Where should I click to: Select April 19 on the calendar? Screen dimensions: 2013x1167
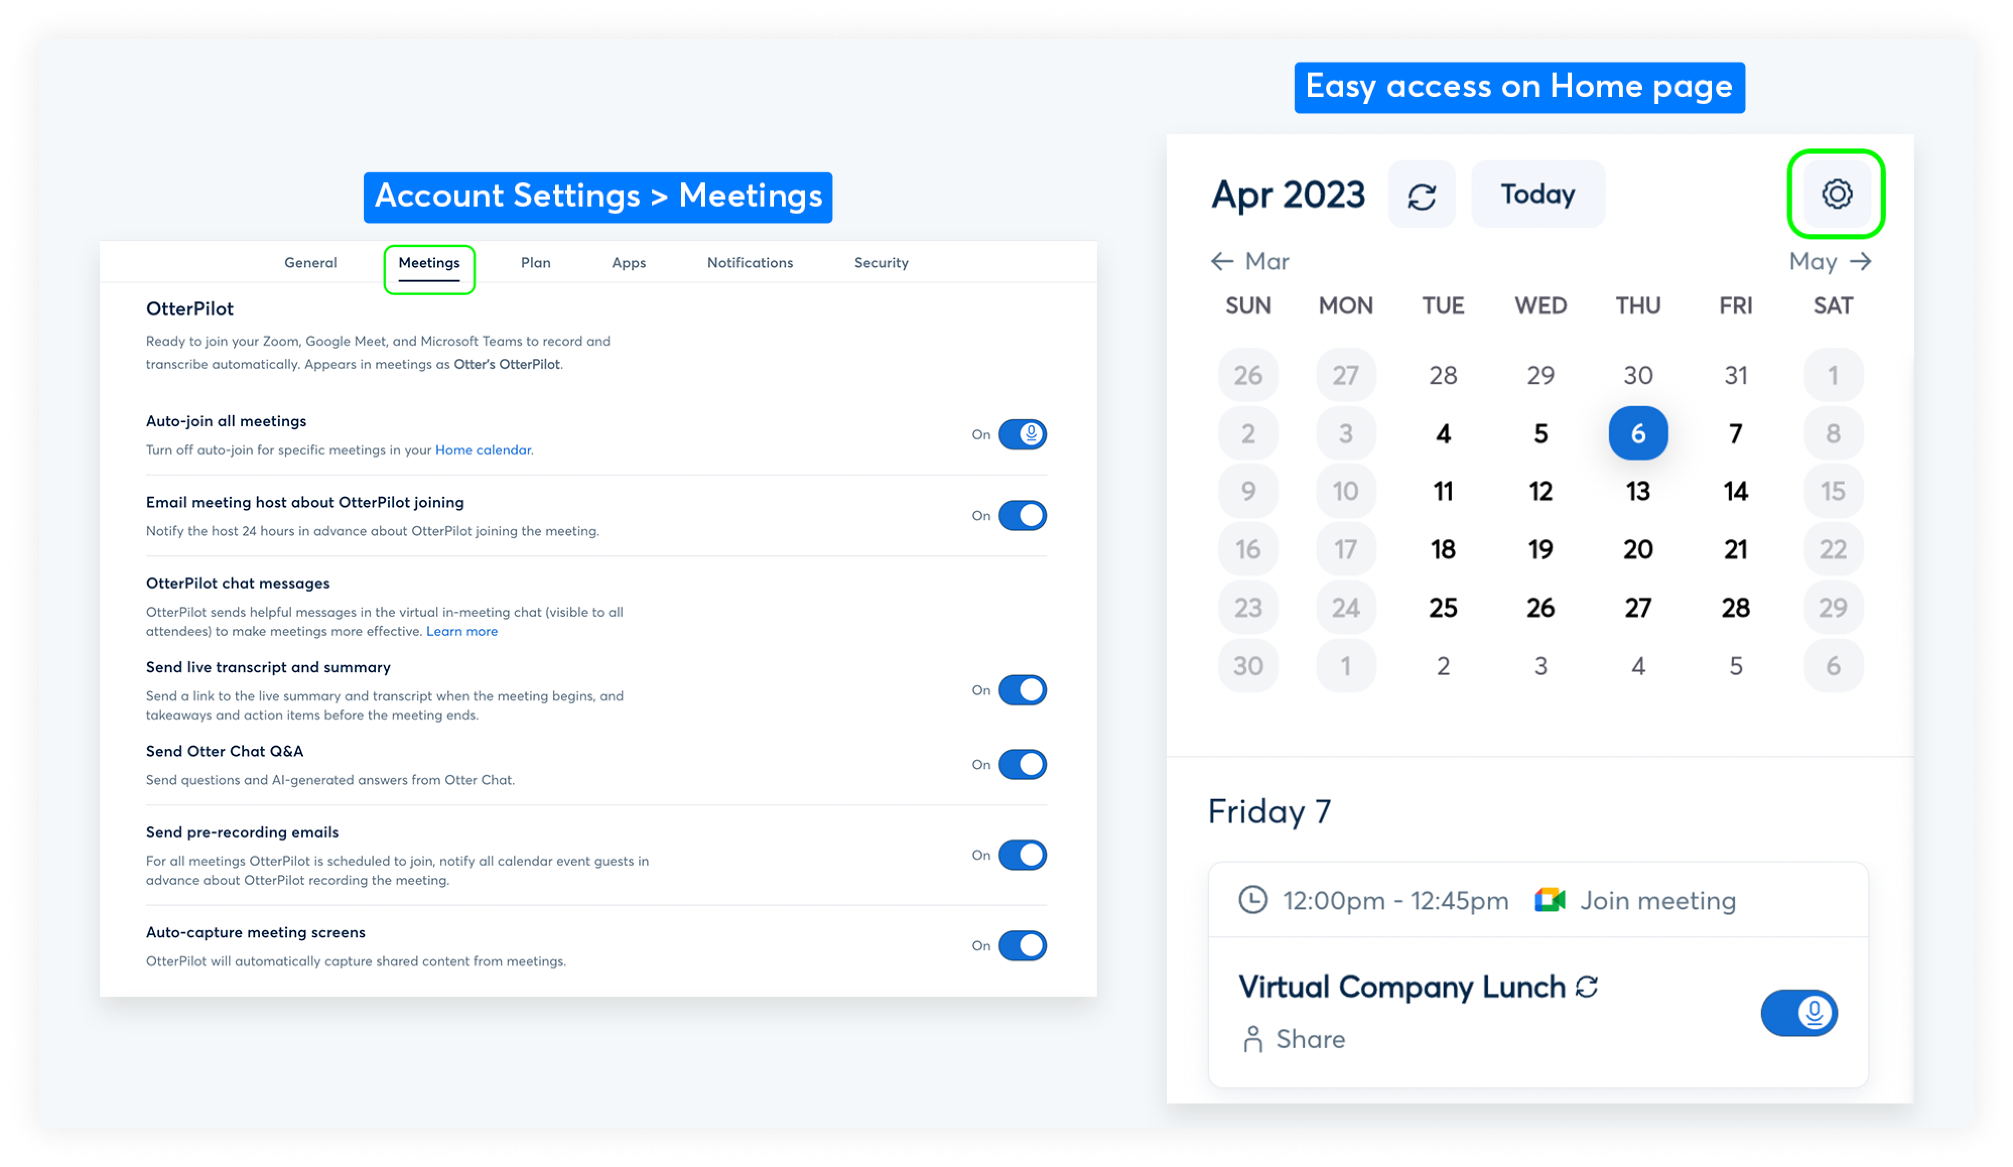(1540, 550)
